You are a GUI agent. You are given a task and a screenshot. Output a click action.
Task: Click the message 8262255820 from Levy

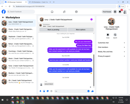click(x=49, y=84)
